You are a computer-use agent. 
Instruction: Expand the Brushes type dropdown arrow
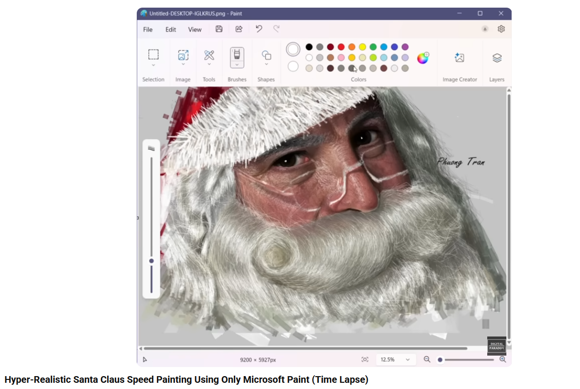[237, 65]
